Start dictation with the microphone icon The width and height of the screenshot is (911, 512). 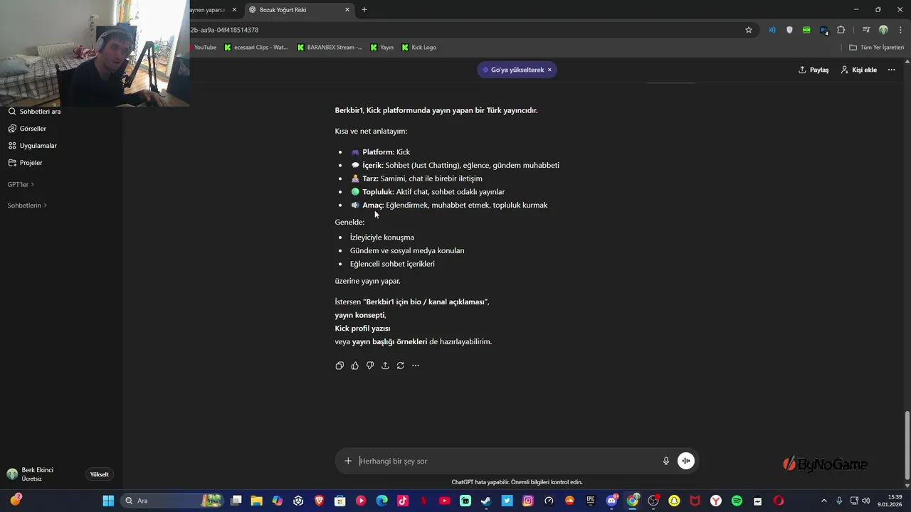(x=666, y=461)
